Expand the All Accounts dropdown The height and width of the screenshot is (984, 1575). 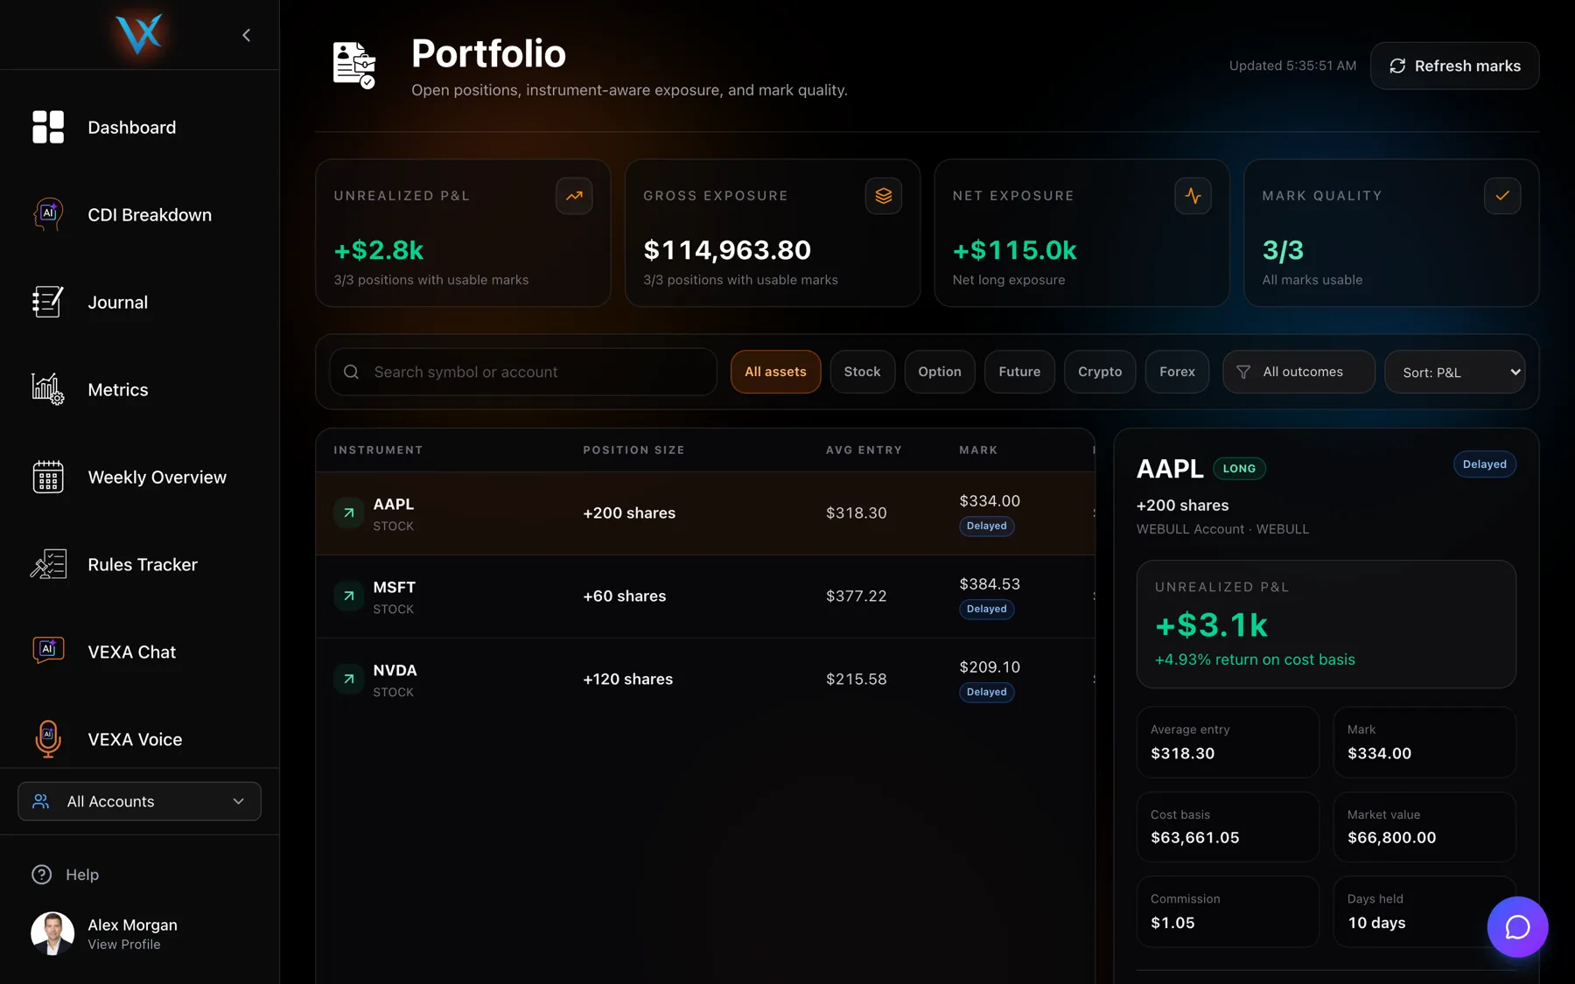pyautogui.click(x=139, y=801)
